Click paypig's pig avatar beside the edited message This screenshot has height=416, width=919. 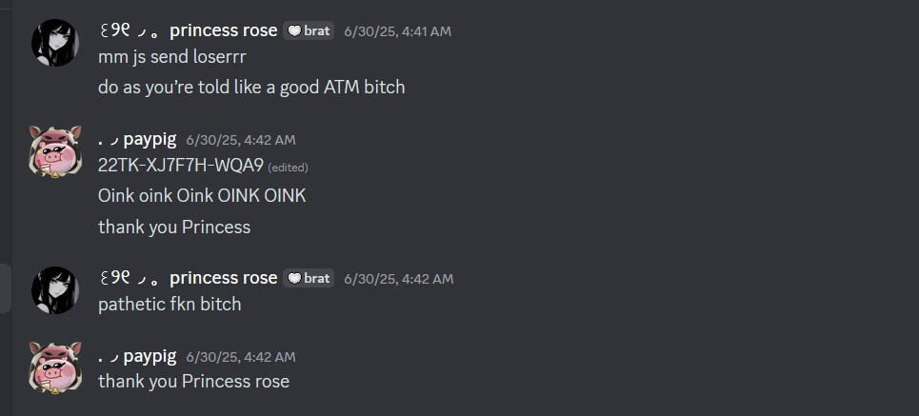[x=54, y=151]
